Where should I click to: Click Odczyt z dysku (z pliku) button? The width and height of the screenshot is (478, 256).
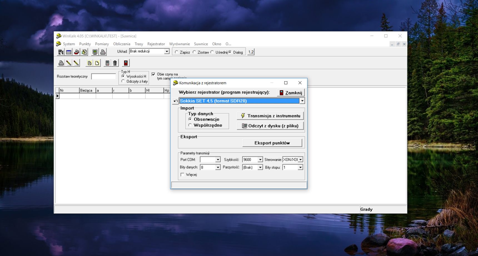point(270,126)
